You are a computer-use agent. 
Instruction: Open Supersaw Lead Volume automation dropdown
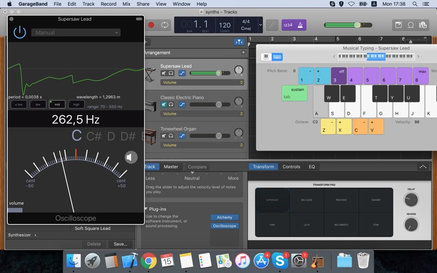202,82
